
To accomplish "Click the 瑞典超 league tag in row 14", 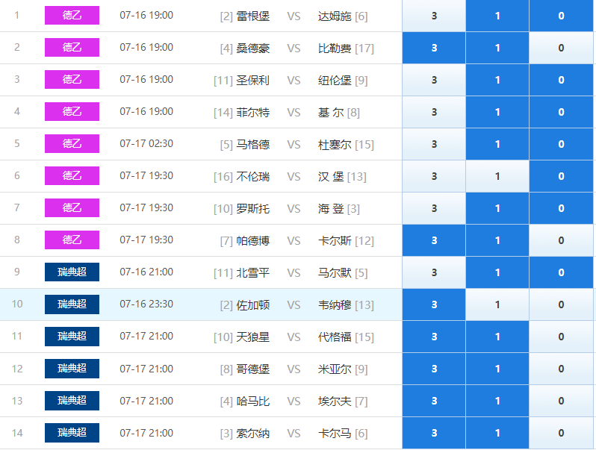I will coord(72,433).
